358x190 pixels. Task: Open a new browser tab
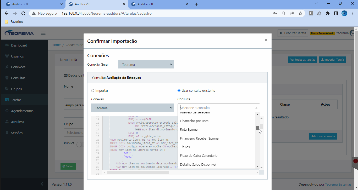click(x=197, y=4)
